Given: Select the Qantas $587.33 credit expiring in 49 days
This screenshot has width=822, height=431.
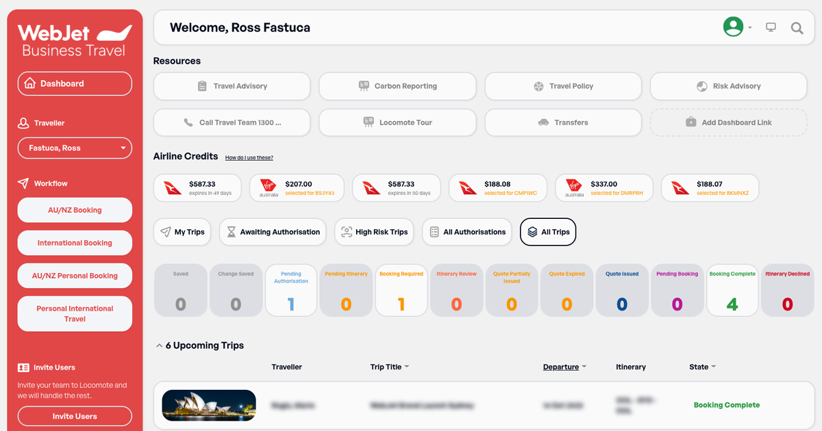Looking at the screenshot, I should (197, 188).
